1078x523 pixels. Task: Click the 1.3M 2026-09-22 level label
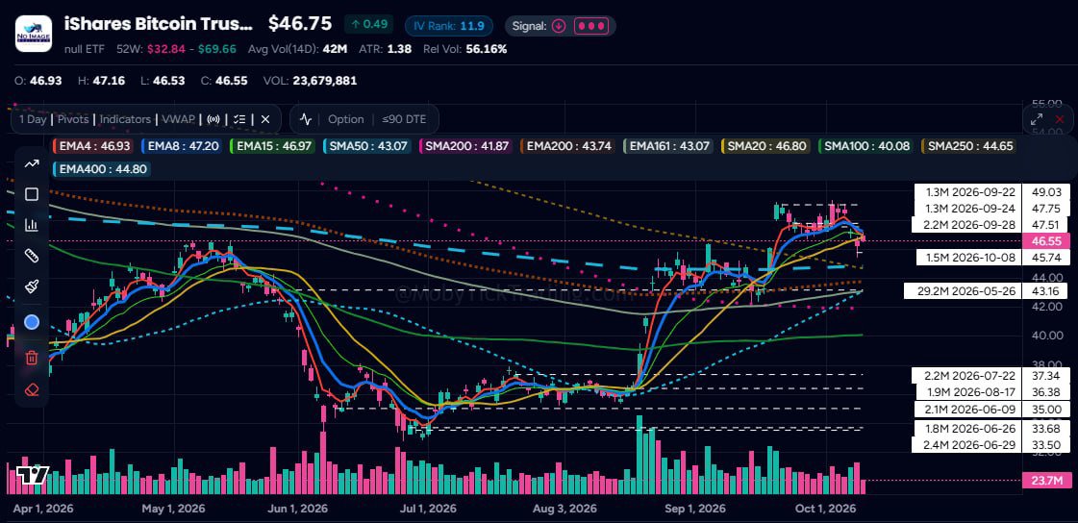966,192
